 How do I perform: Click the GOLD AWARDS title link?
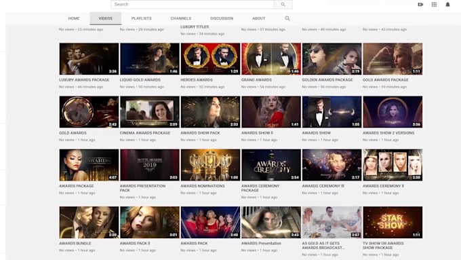[73, 133]
